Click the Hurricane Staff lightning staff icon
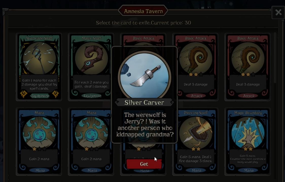The height and width of the screenshot is (182, 285). [x=40, y=58]
